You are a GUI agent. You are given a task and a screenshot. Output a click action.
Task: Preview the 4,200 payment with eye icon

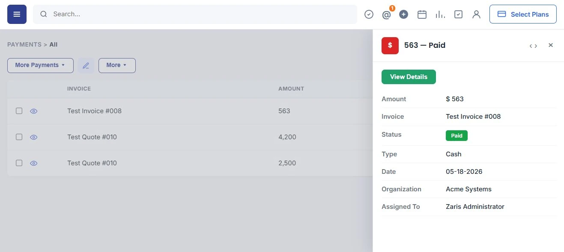(34, 137)
